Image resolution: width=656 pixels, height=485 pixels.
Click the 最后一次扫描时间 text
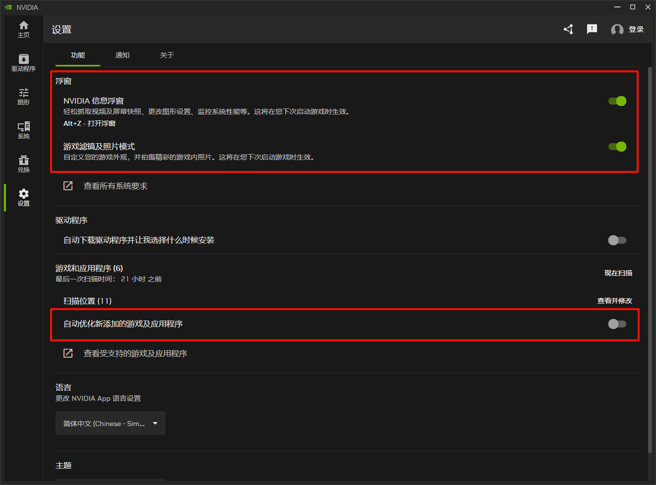coord(109,279)
